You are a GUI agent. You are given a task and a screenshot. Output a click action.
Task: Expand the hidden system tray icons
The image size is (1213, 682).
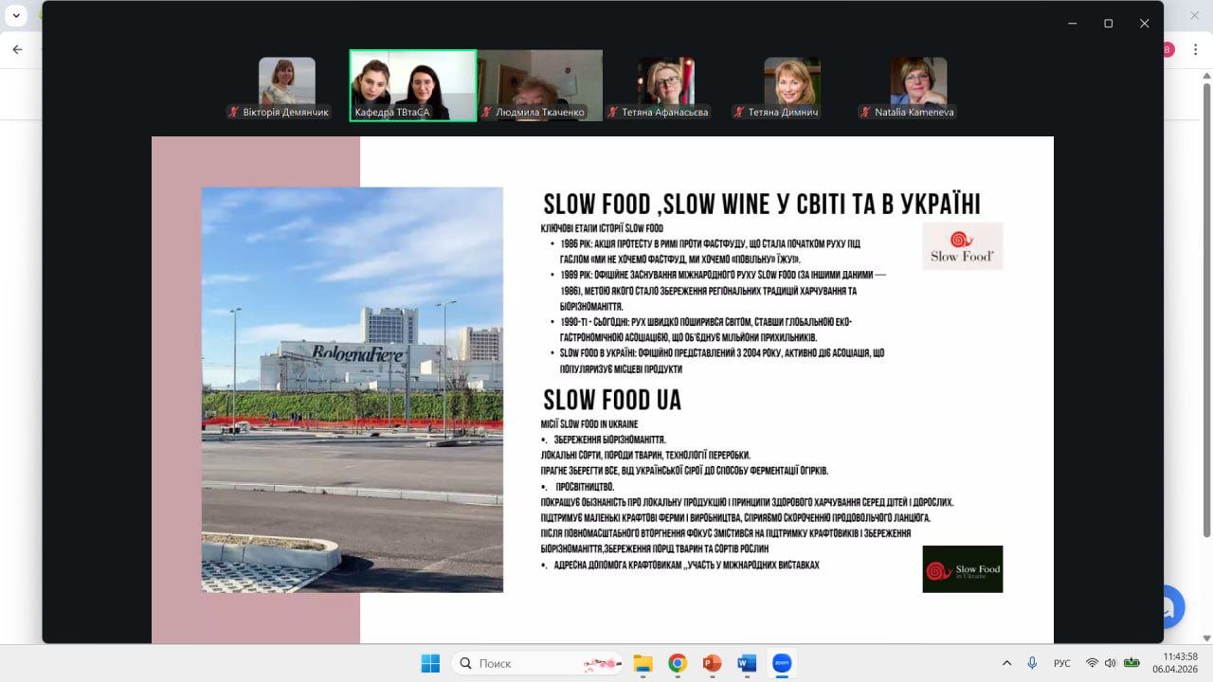1006,663
